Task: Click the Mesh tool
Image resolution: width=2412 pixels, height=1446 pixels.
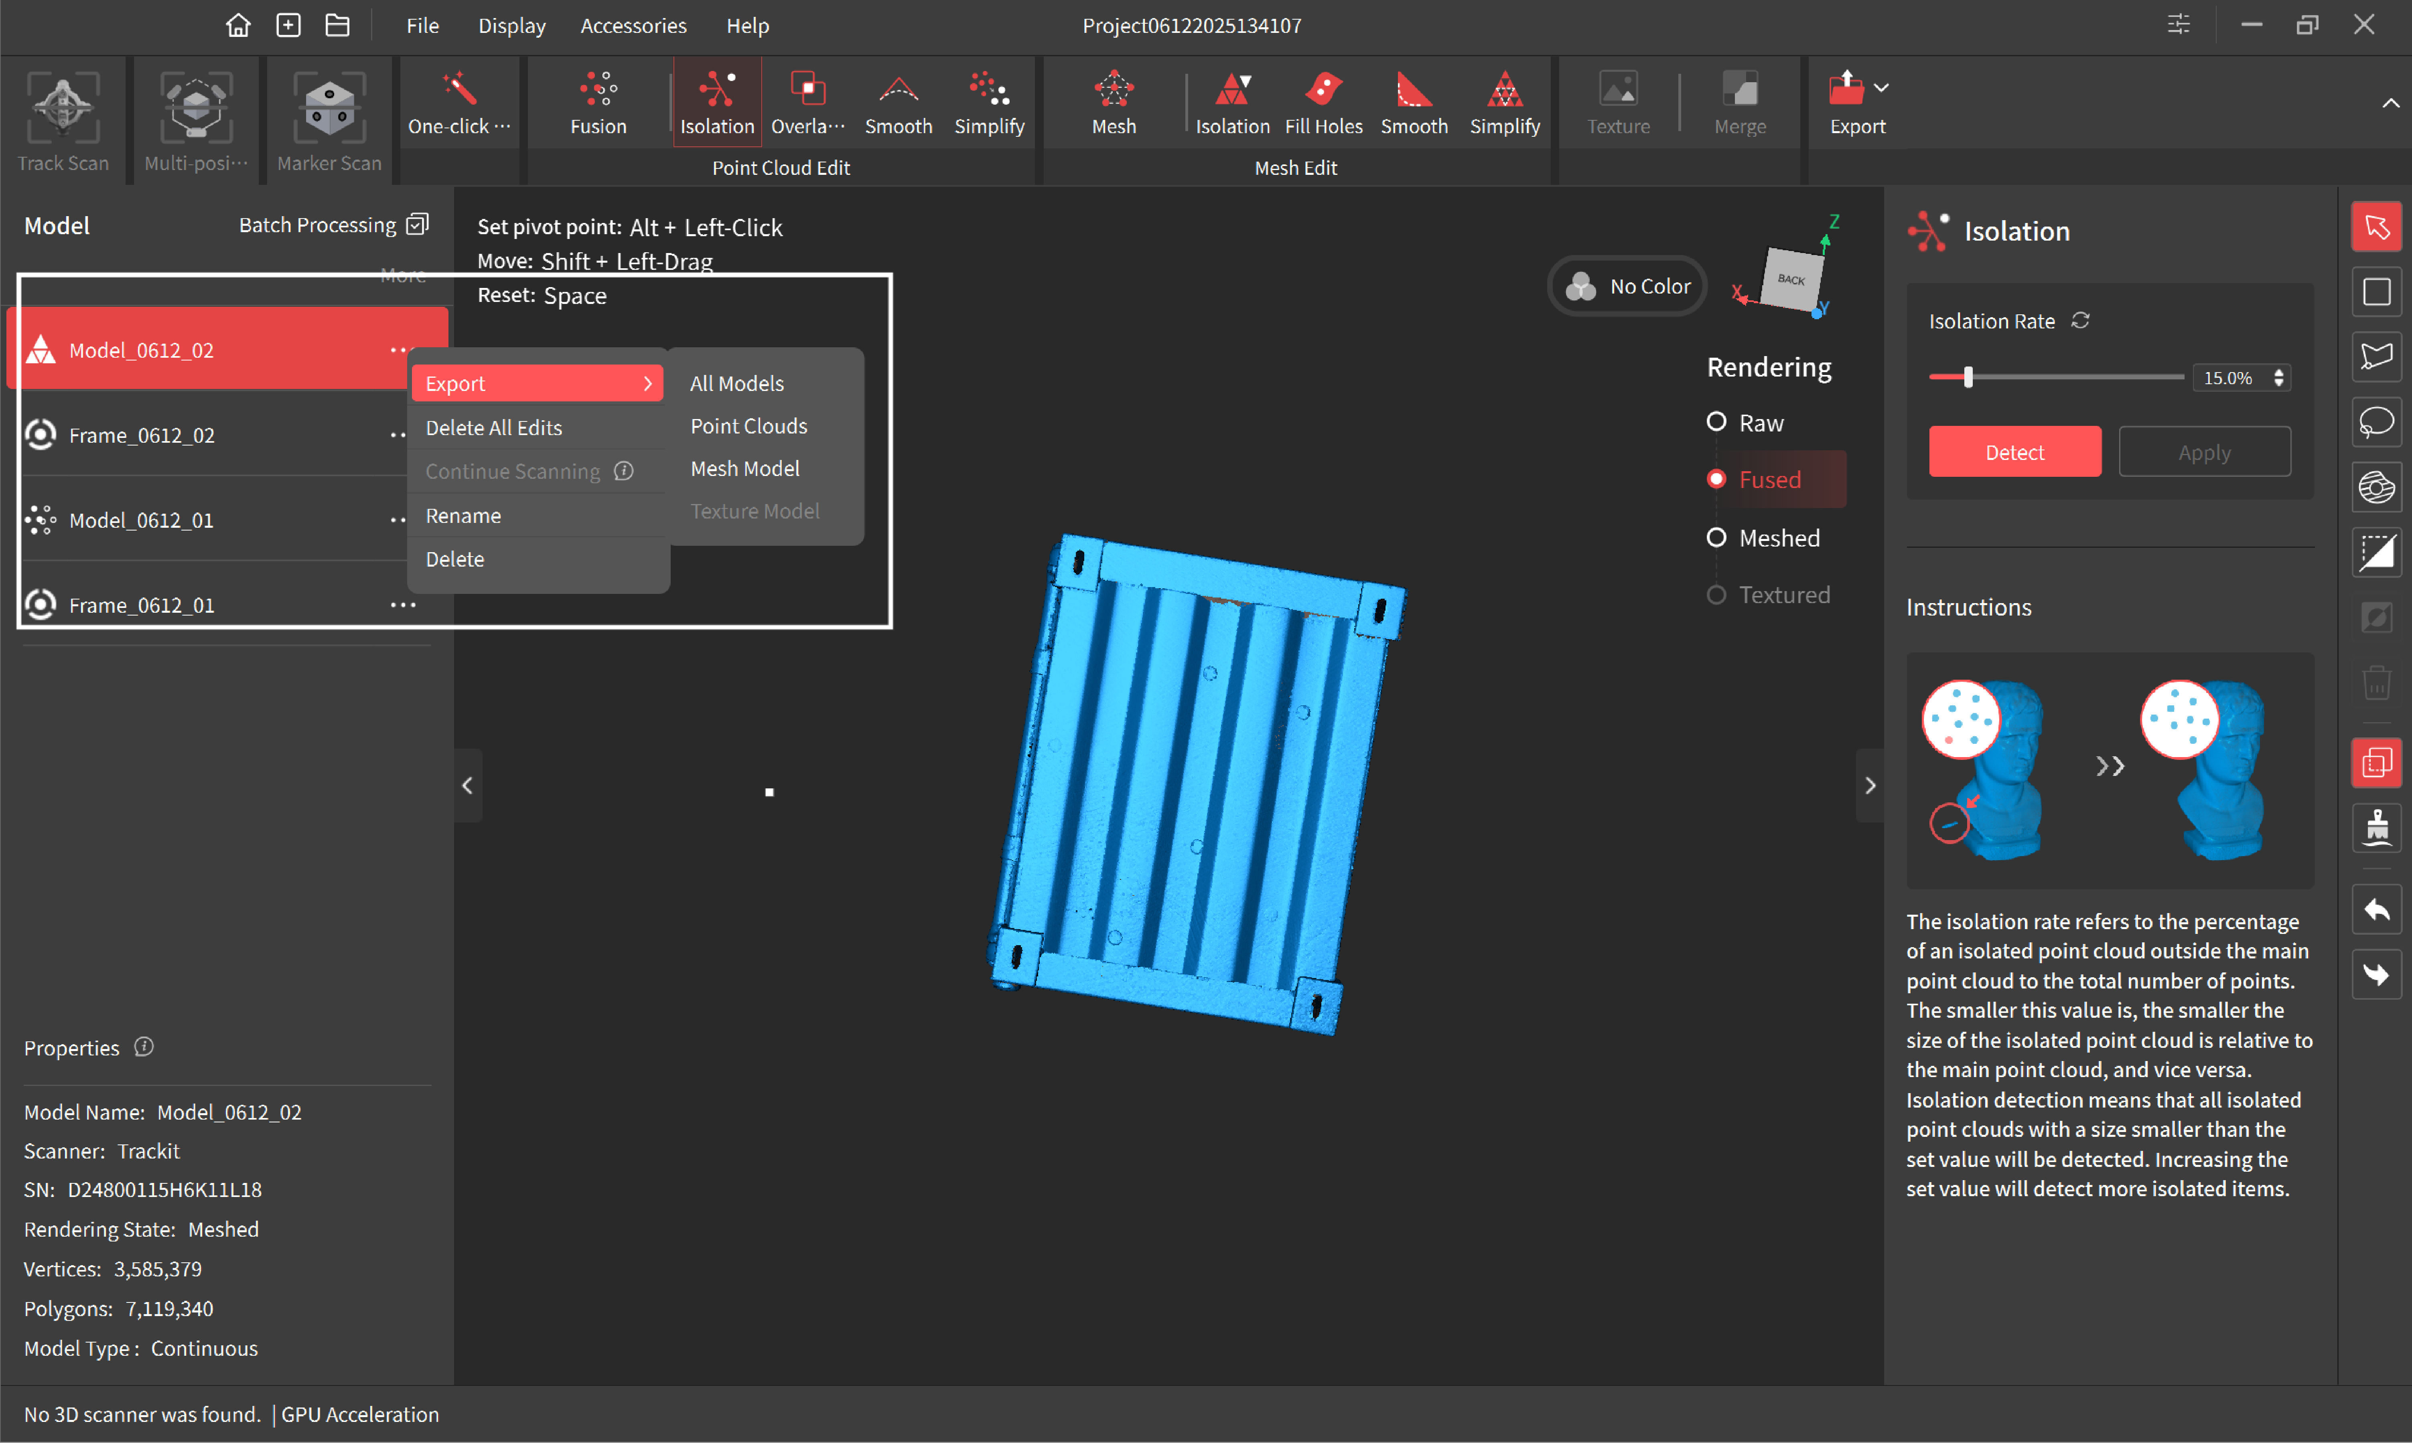Action: click(x=1114, y=103)
